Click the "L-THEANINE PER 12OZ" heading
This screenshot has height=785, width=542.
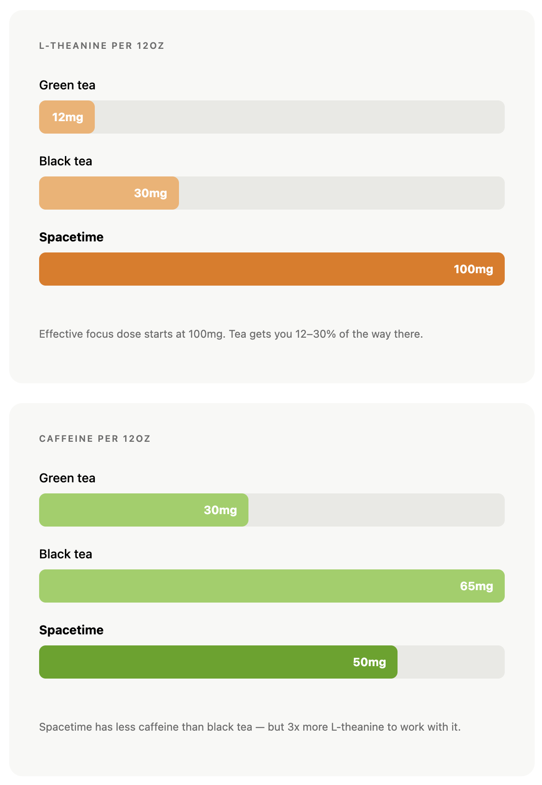tap(102, 46)
